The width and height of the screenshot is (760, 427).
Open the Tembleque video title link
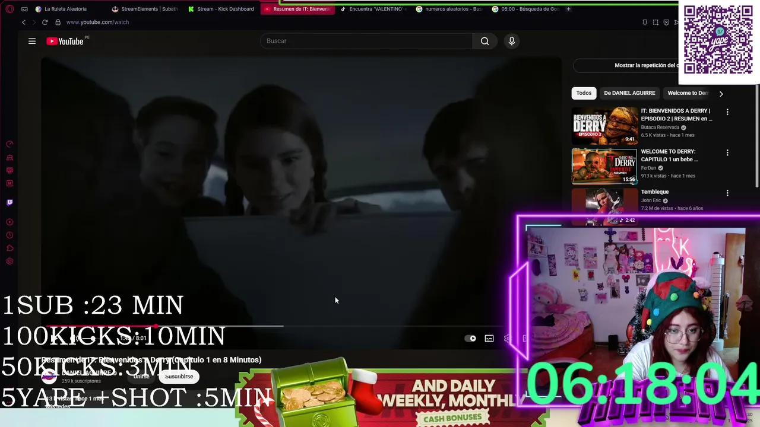[x=655, y=192]
